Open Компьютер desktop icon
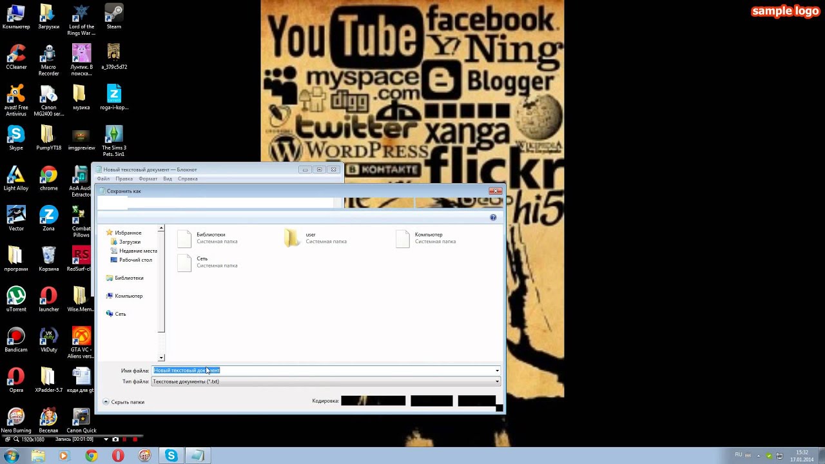Screen dimensions: 825x464 [16, 17]
